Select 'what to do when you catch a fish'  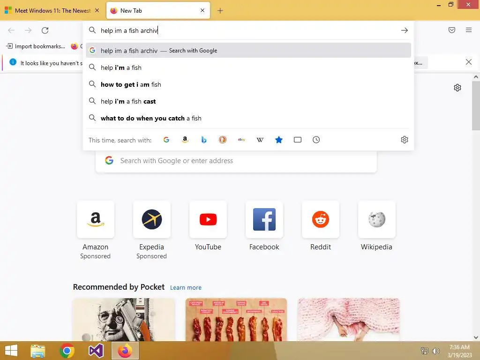[248, 118]
